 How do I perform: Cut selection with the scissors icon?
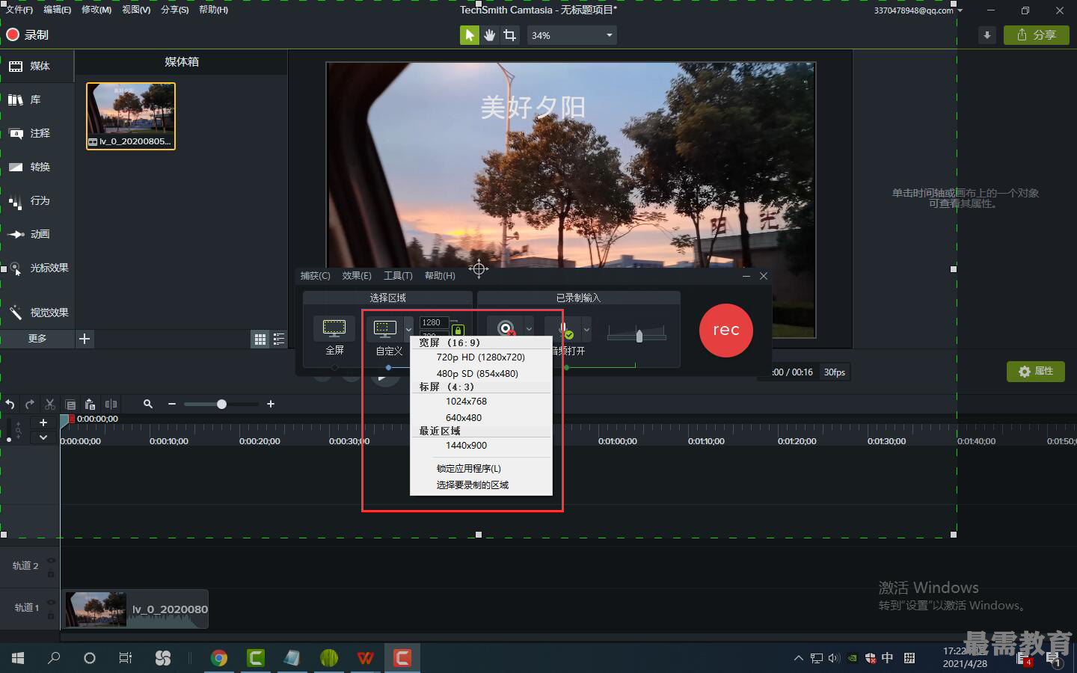click(50, 405)
